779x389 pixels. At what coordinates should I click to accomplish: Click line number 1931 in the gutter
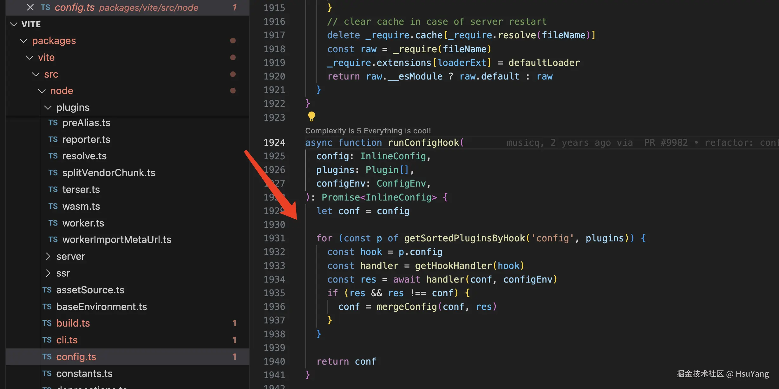tap(274, 238)
